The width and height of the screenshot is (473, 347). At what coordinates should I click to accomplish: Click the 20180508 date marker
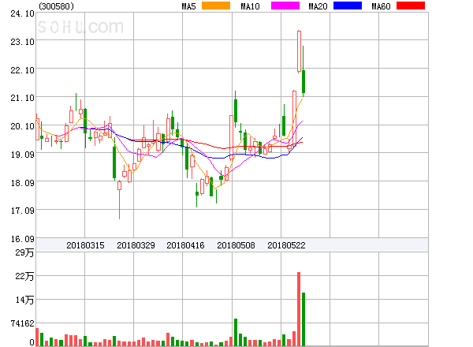click(236, 245)
